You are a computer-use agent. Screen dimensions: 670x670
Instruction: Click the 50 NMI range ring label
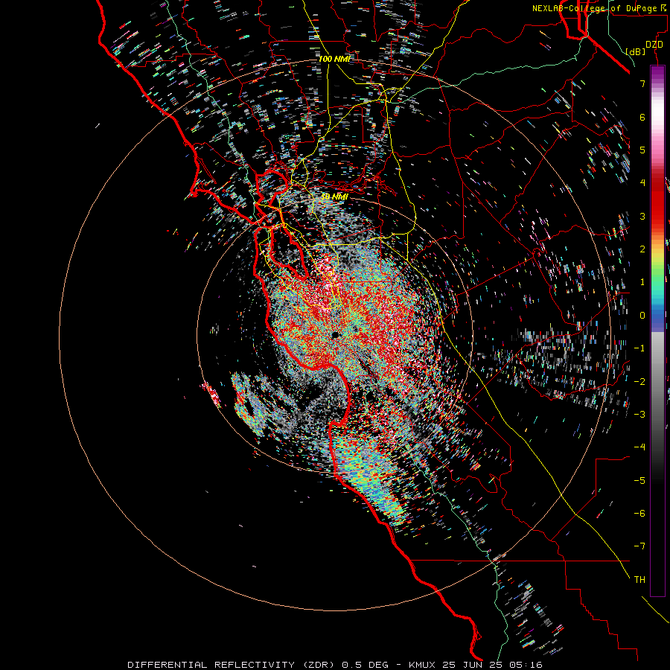point(334,197)
